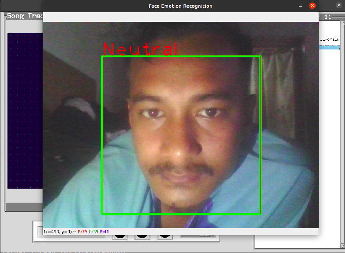This screenshot has width=345, height=253.
Task: Click the grey bar under the purple display
Action: click(24, 206)
